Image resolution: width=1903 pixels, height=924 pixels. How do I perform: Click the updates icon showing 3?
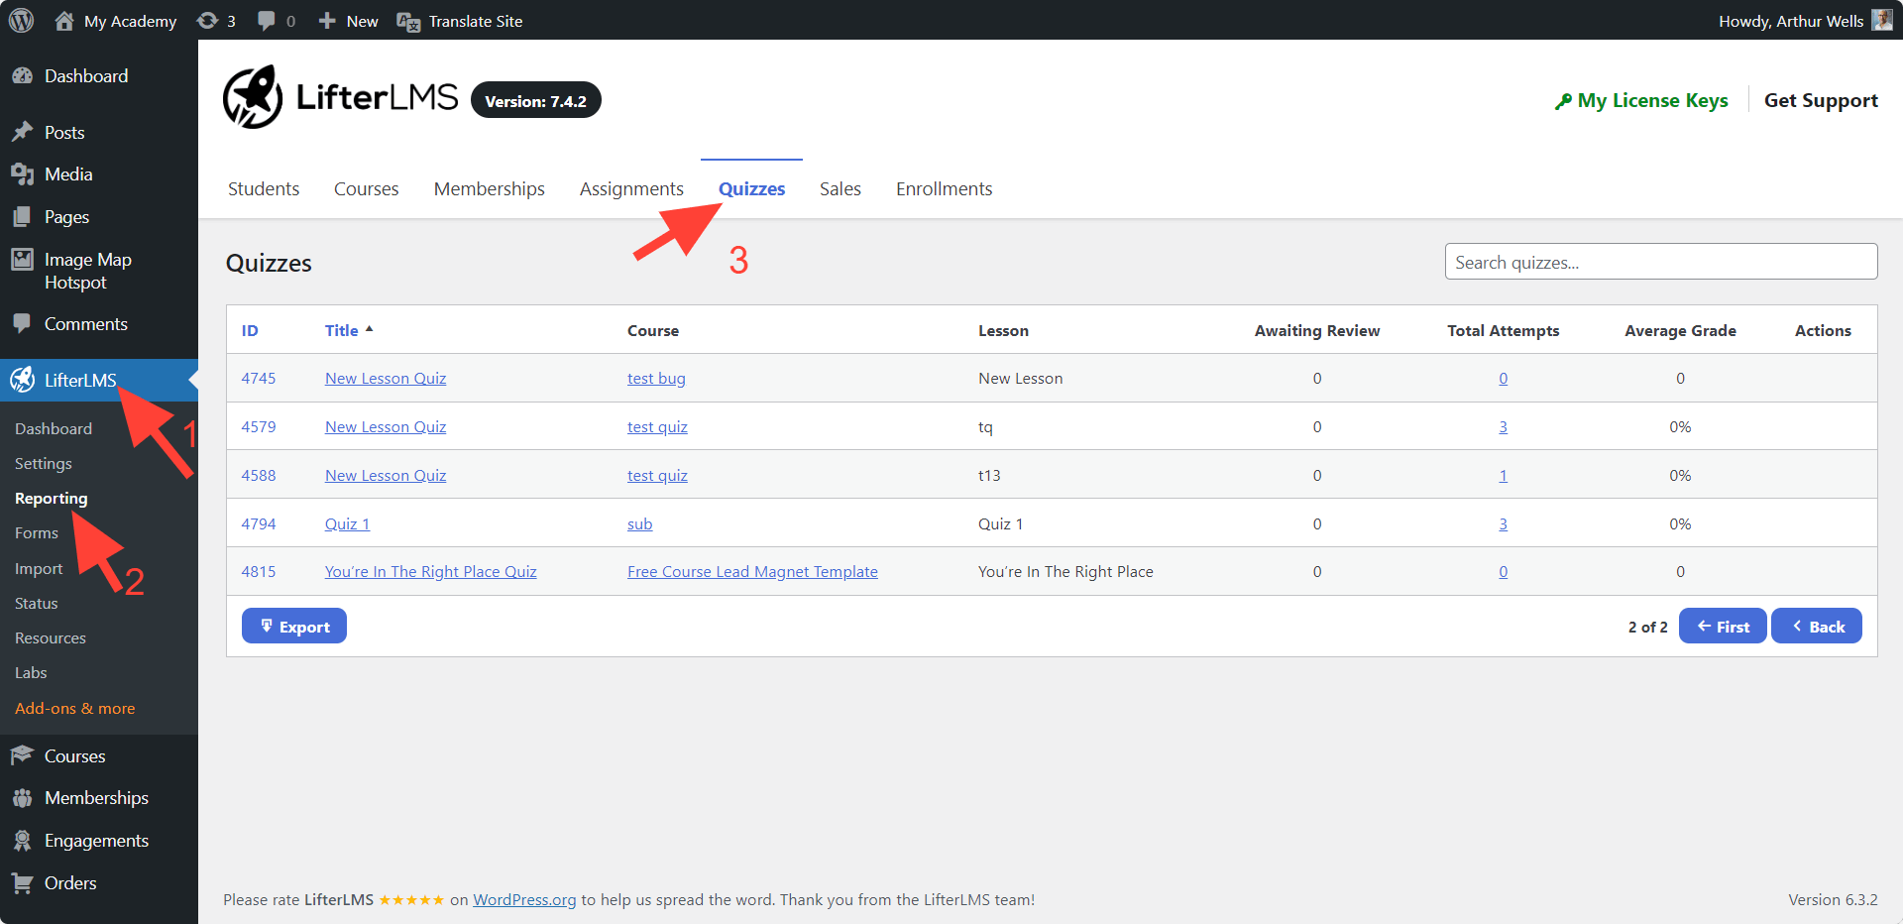coord(207,20)
